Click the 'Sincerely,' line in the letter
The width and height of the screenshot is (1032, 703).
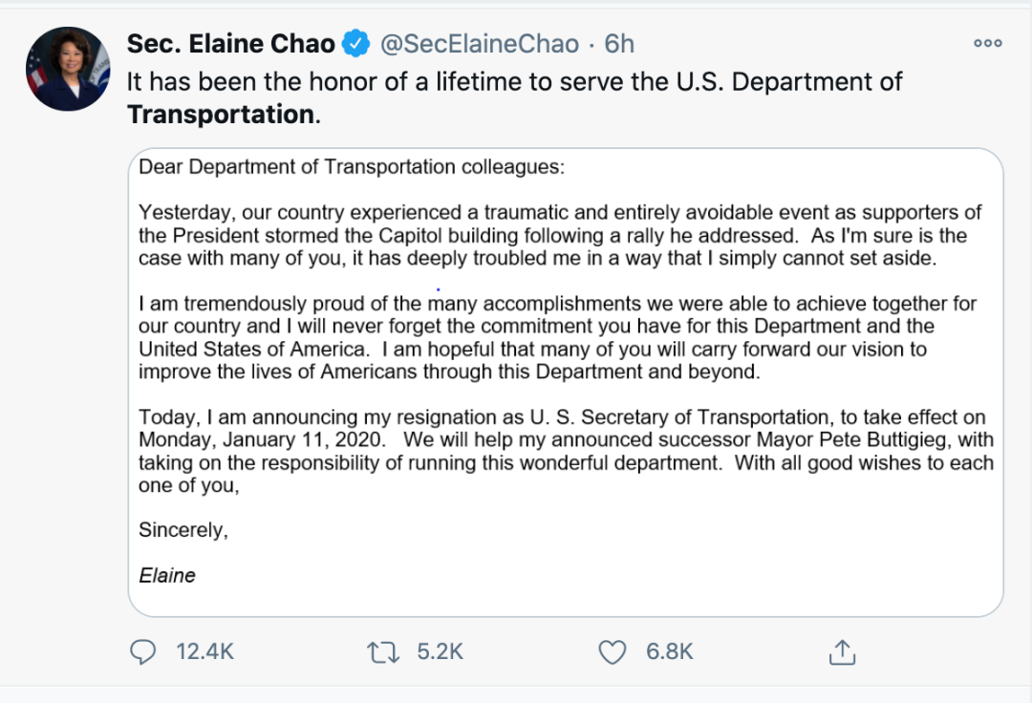click(183, 530)
